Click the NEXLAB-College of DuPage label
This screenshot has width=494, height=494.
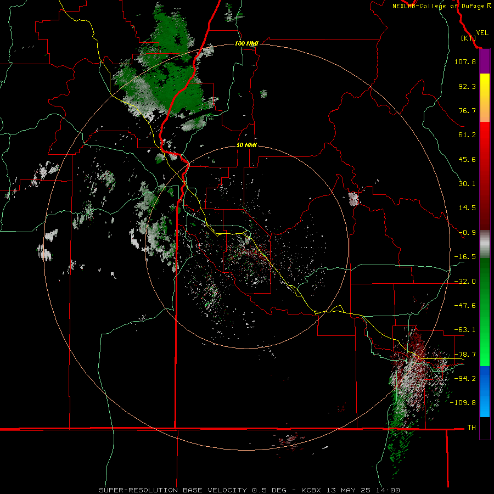click(442, 6)
